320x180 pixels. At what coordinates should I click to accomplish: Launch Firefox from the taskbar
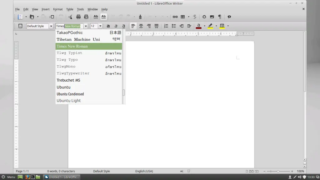click(x=27, y=177)
